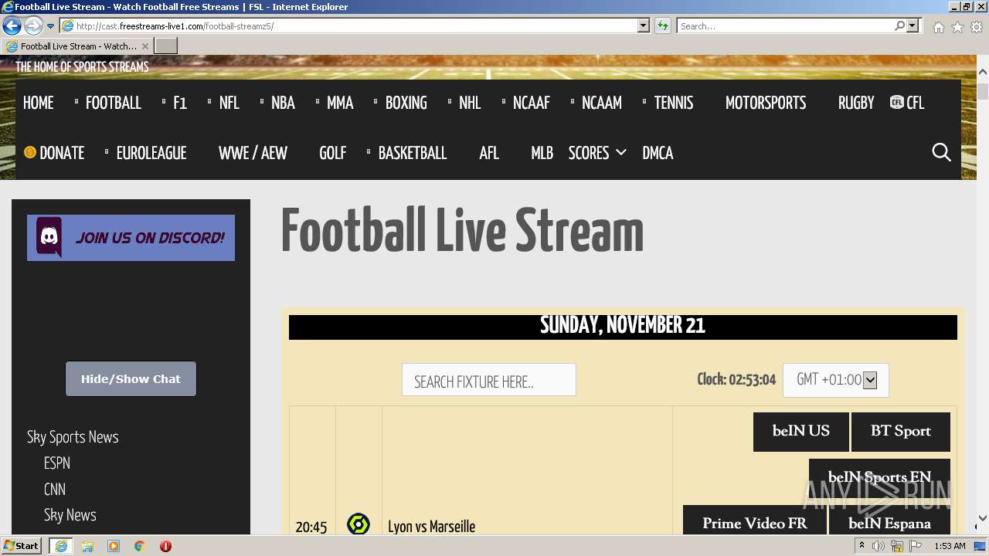Screen dimensions: 989x556
Task: Open the AFL section
Action: tap(489, 153)
